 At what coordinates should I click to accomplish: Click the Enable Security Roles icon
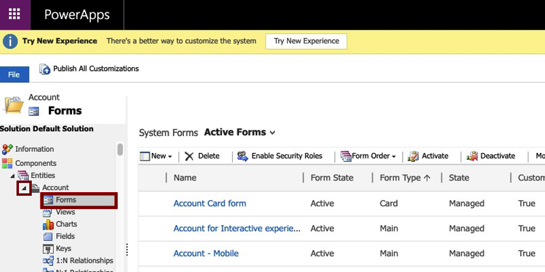pos(243,157)
